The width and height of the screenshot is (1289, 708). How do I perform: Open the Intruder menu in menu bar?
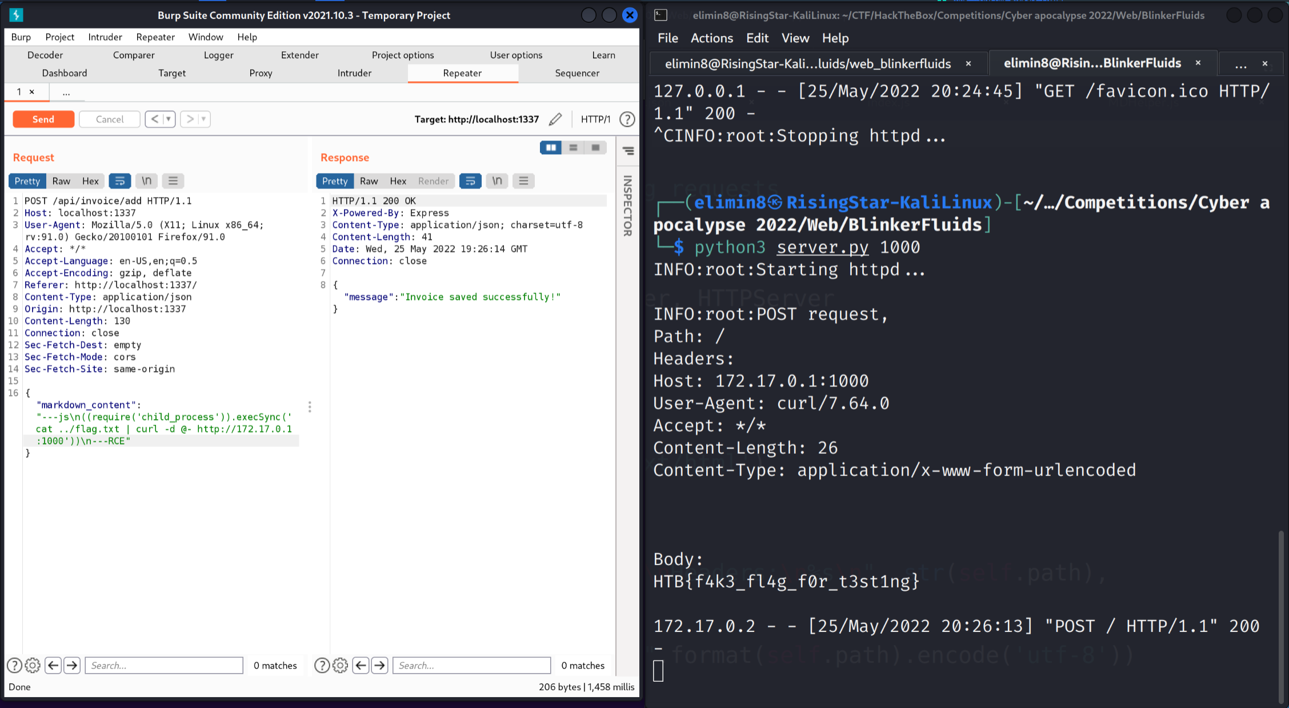coord(105,37)
